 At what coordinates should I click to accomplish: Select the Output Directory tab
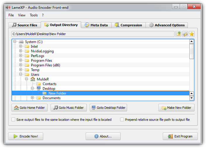[61, 25]
